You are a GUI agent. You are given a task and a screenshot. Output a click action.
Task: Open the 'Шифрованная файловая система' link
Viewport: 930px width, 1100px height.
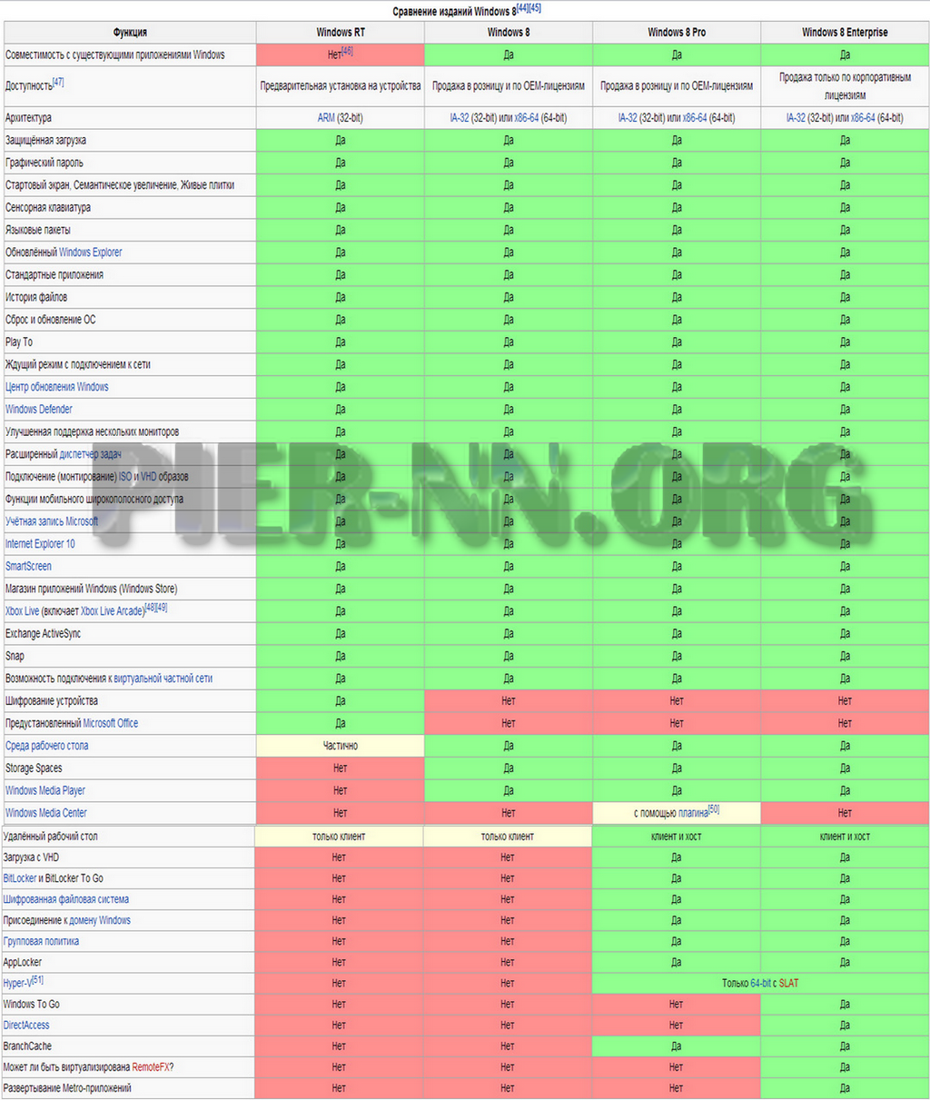[x=66, y=900]
